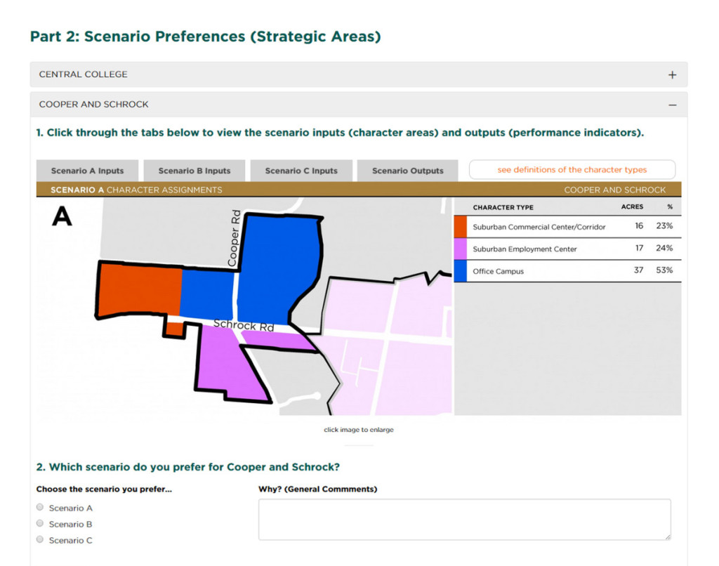Click the large blue Office Campus map area
The height and width of the screenshot is (566, 719).
pyautogui.click(x=279, y=267)
